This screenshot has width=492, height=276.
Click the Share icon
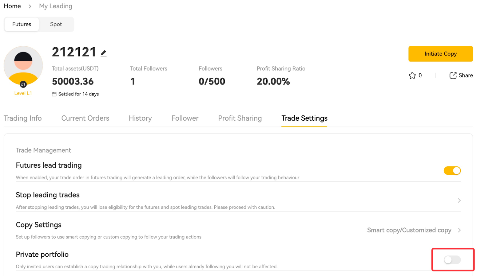click(453, 76)
